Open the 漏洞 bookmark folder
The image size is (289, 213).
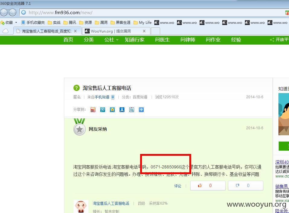pos(101,22)
